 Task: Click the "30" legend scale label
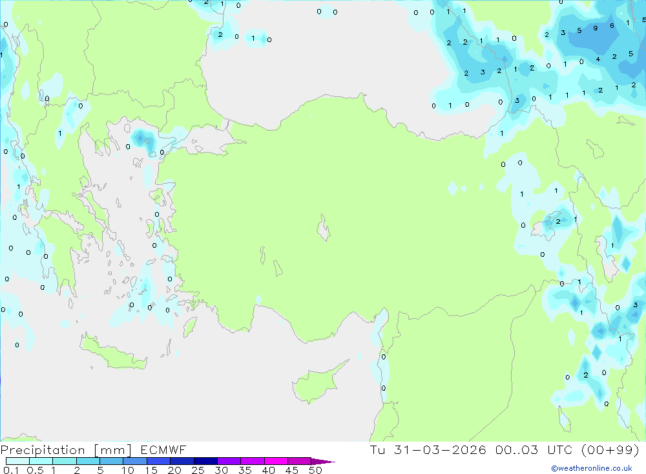(222, 470)
